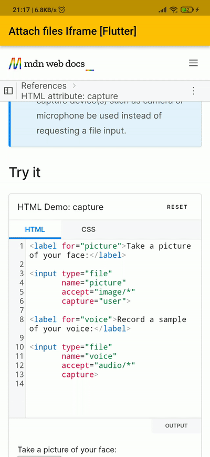Click the HTML attribute: capture breadcrumb
This screenshot has width=210, height=457.
pos(70,96)
